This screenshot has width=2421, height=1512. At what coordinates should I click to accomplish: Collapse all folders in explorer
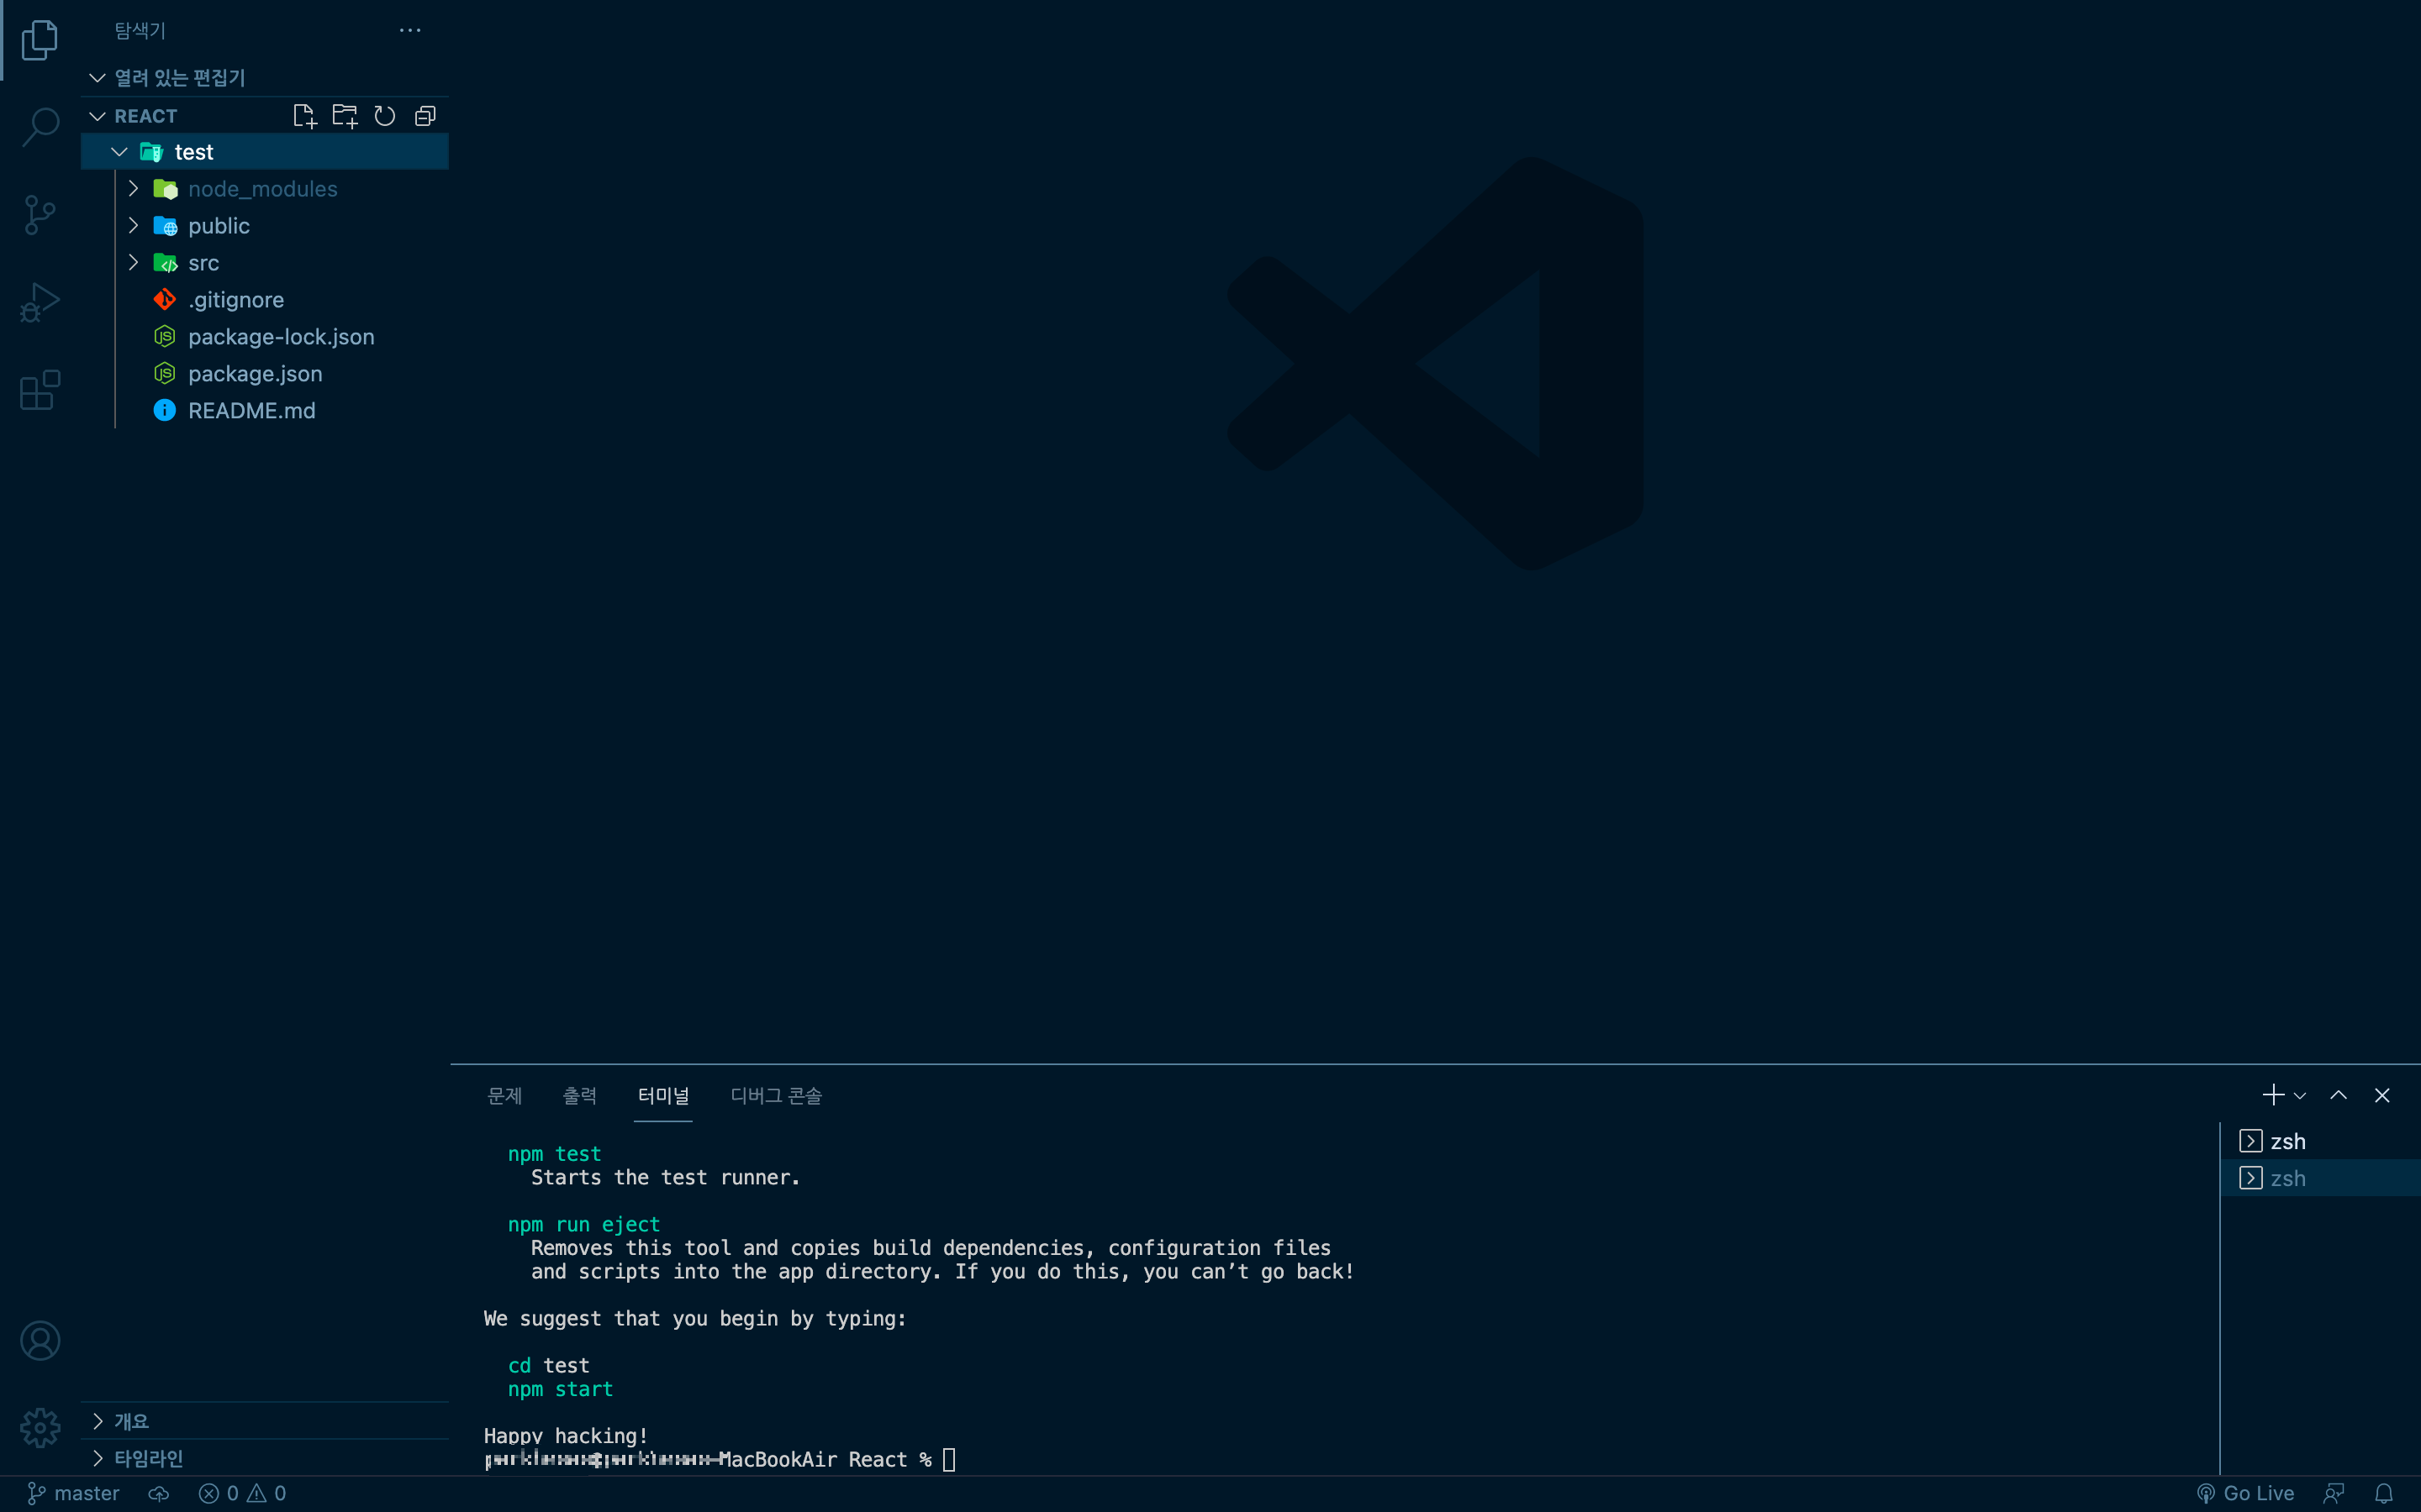(x=425, y=116)
